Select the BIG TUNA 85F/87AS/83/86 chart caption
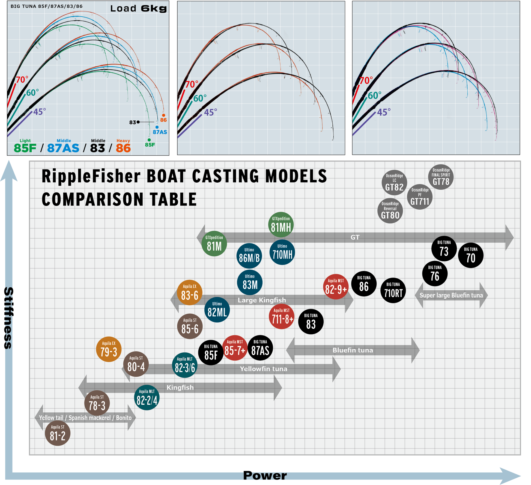 tap(46, 6)
